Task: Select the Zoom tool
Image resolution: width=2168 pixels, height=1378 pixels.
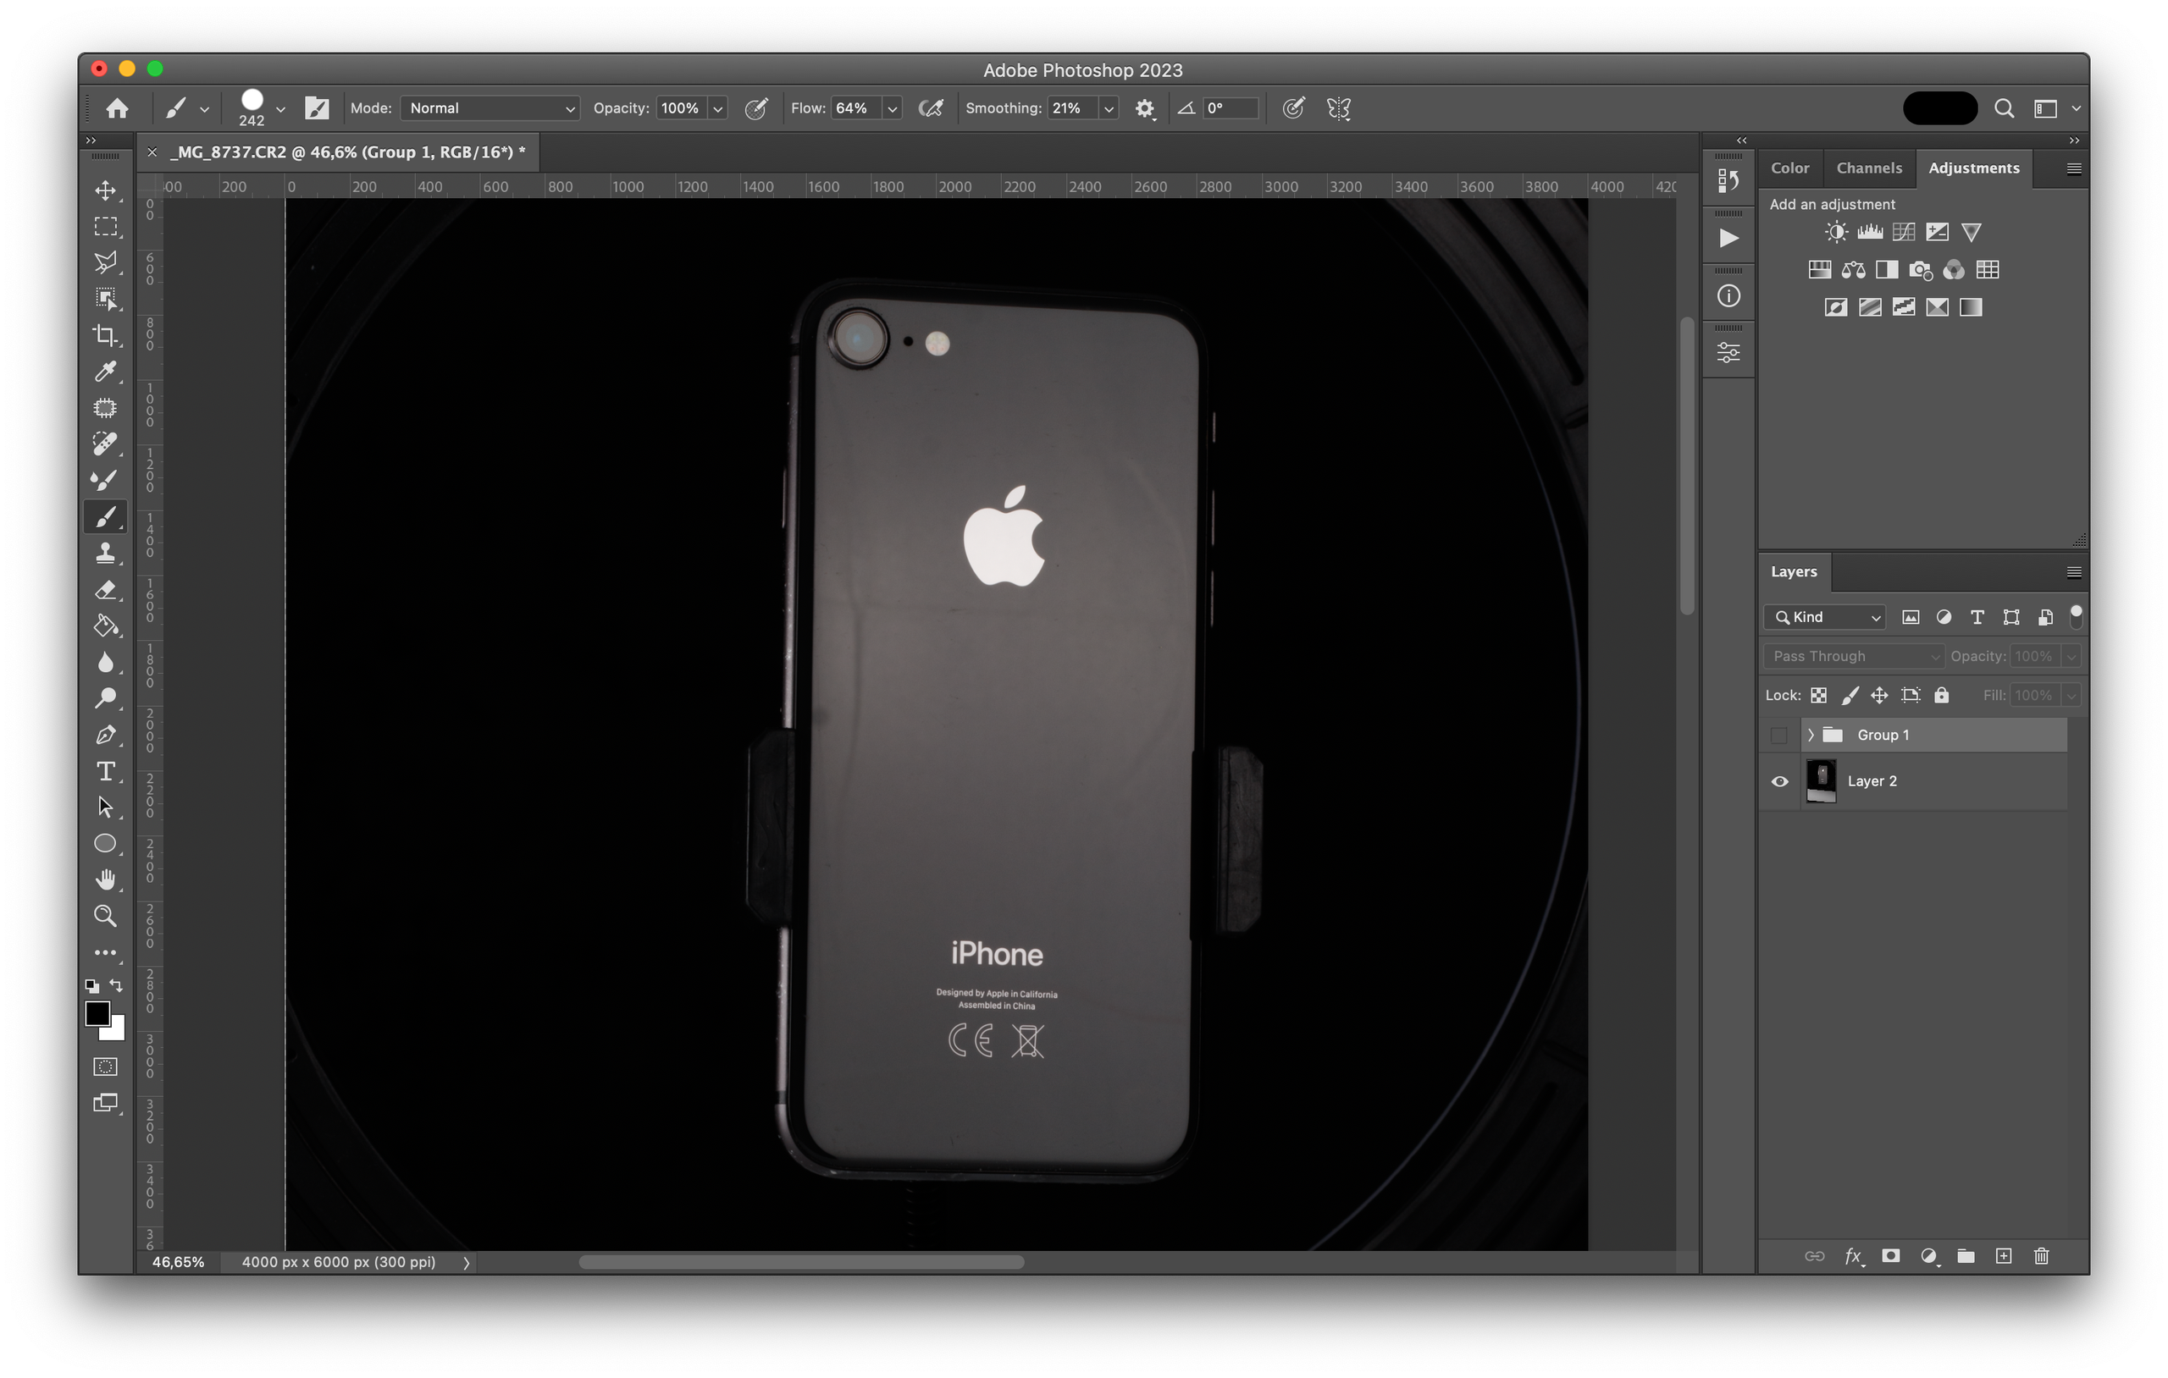Action: 105,915
